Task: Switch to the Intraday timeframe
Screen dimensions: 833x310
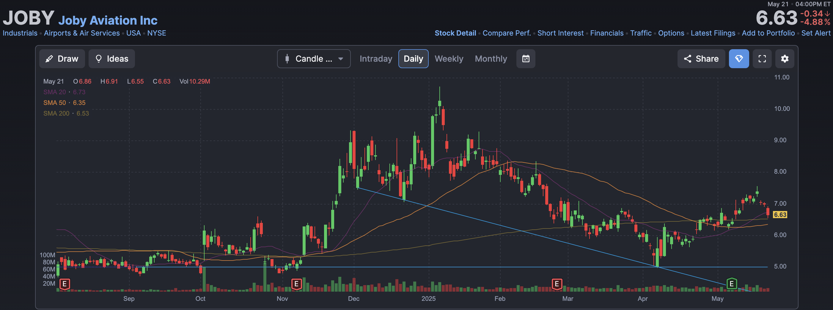Action: click(x=376, y=59)
